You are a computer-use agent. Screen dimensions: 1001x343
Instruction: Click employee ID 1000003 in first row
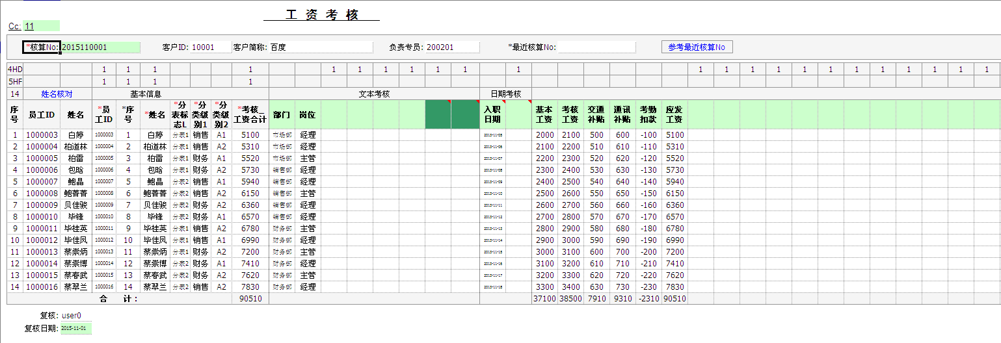tap(42, 135)
